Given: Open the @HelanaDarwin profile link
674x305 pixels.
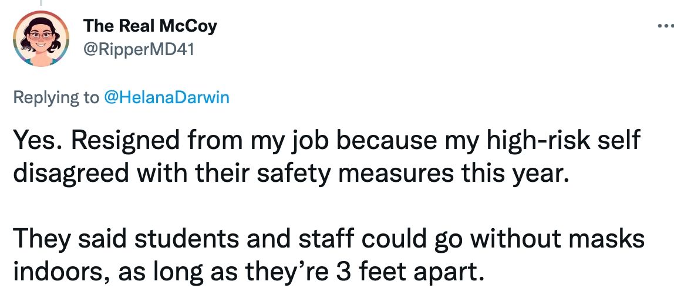Looking at the screenshot, I should [x=166, y=97].
